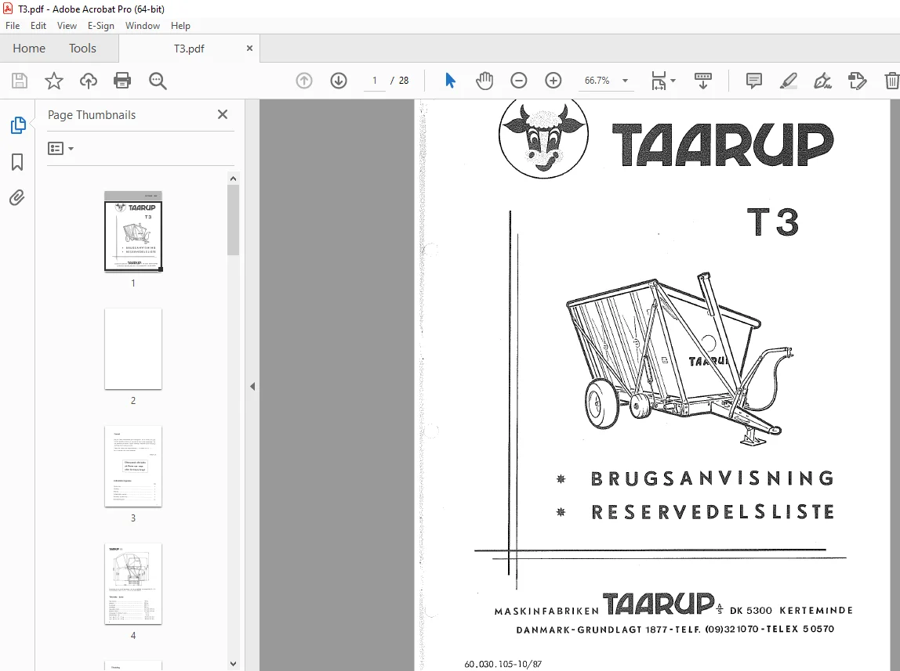This screenshot has height=671, width=900.
Task: Print the document using printer icon
Action: coord(122,81)
